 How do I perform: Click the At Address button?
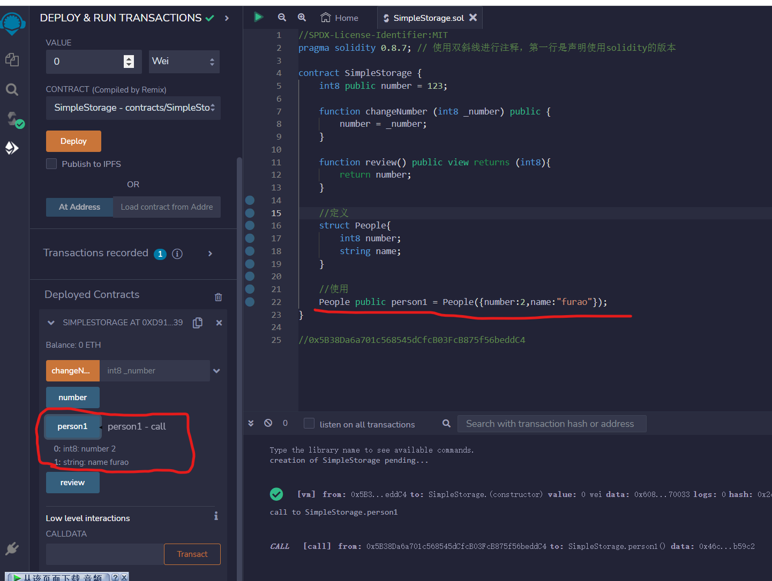[x=79, y=207]
